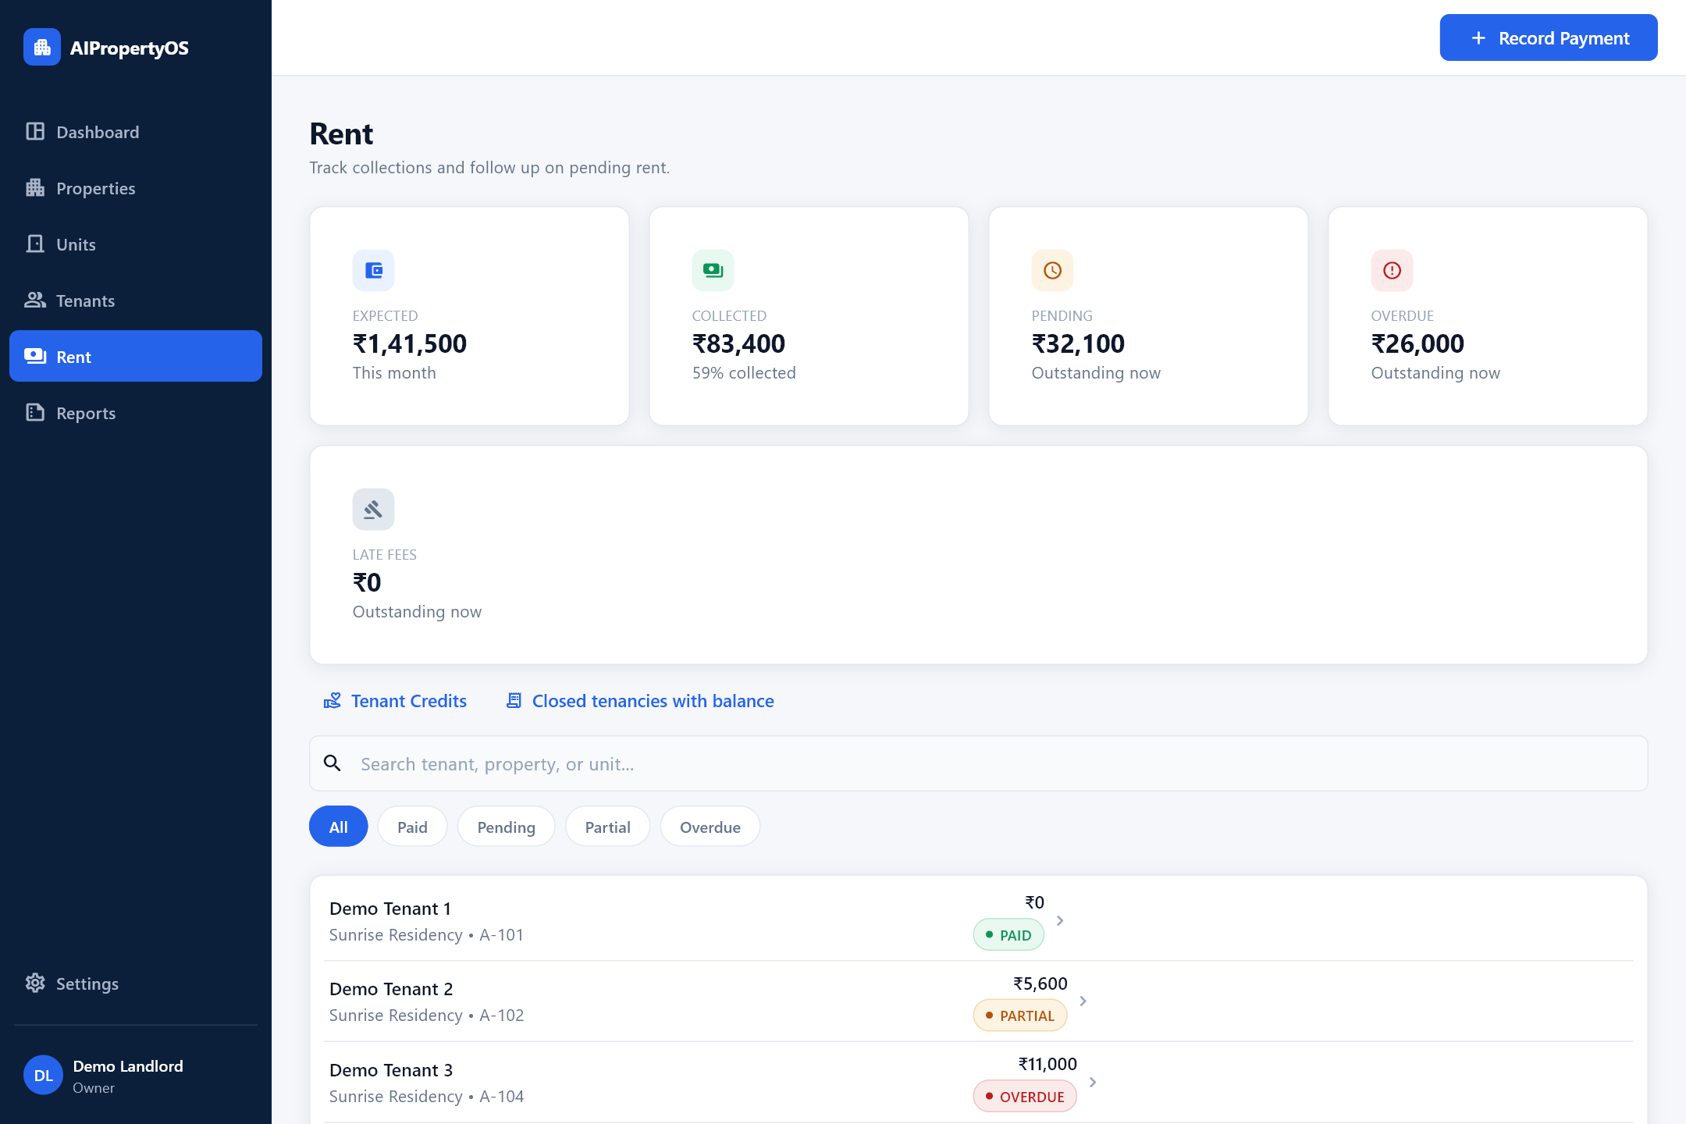Navigate to Tenants
Screen dimensions: 1686x1124
[136, 301]
